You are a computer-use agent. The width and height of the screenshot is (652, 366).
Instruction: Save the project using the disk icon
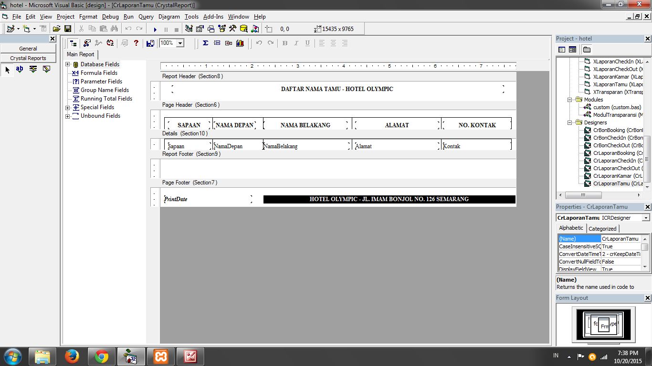[68, 29]
